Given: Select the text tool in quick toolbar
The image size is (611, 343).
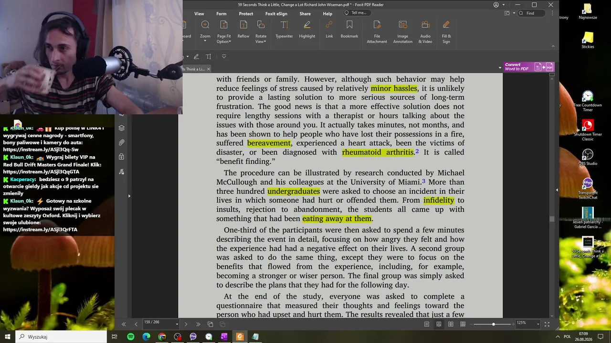Looking at the screenshot, I should click(209, 57).
